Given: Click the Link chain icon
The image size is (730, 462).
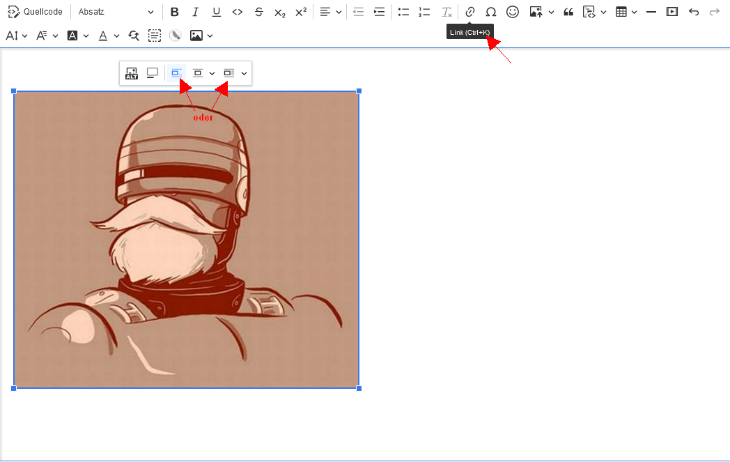Looking at the screenshot, I should pos(469,12).
